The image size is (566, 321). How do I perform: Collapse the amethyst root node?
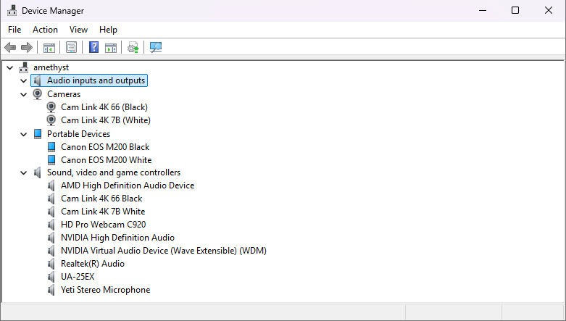(x=9, y=67)
